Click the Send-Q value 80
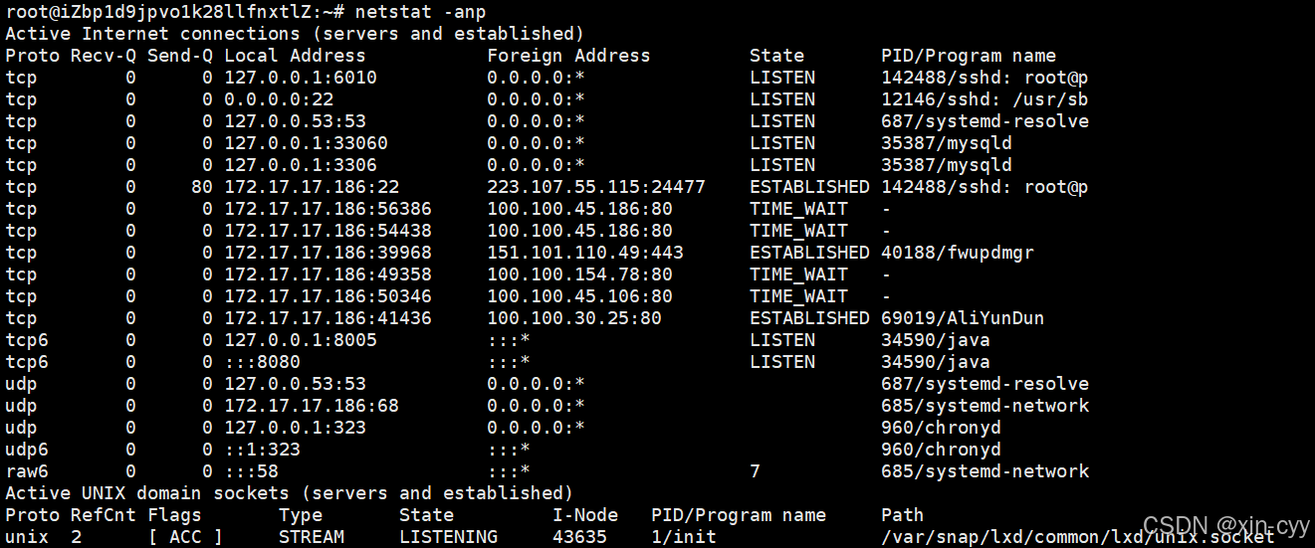Viewport: 1315px width, 548px height. click(x=202, y=187)
